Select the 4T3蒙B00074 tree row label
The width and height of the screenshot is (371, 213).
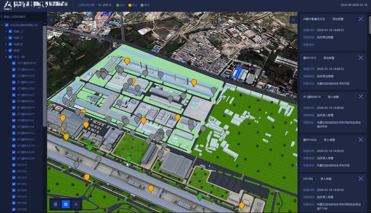[25, 108]
